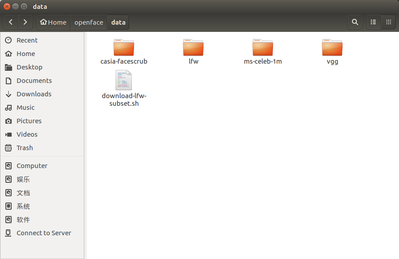Select the casia-facescrub folder icon

(124, 47)
